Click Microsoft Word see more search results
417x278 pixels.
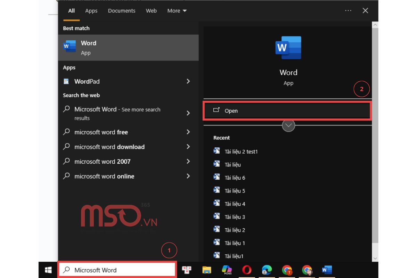tap(117, 113)
